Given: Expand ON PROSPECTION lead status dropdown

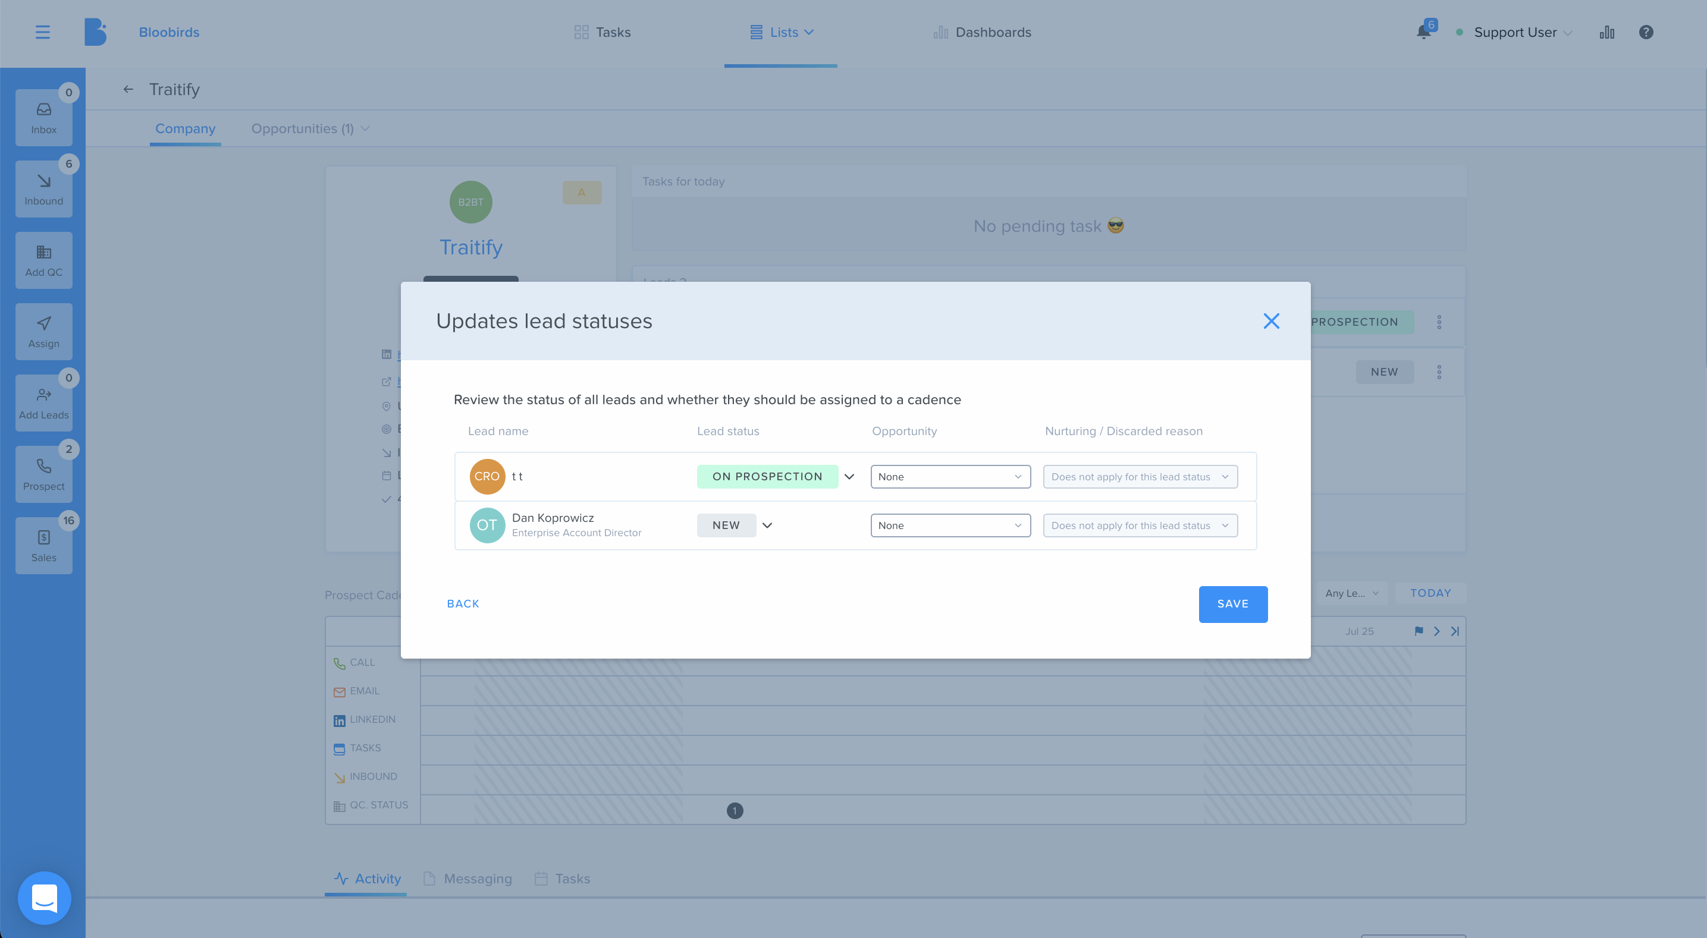Looking at the screenshot, I should [849, 476].
